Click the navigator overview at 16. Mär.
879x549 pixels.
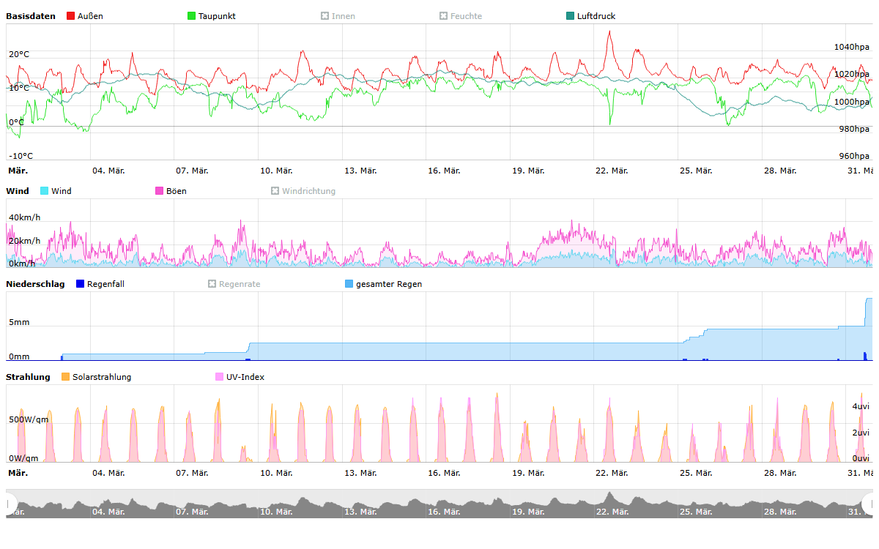click(444, 505)
